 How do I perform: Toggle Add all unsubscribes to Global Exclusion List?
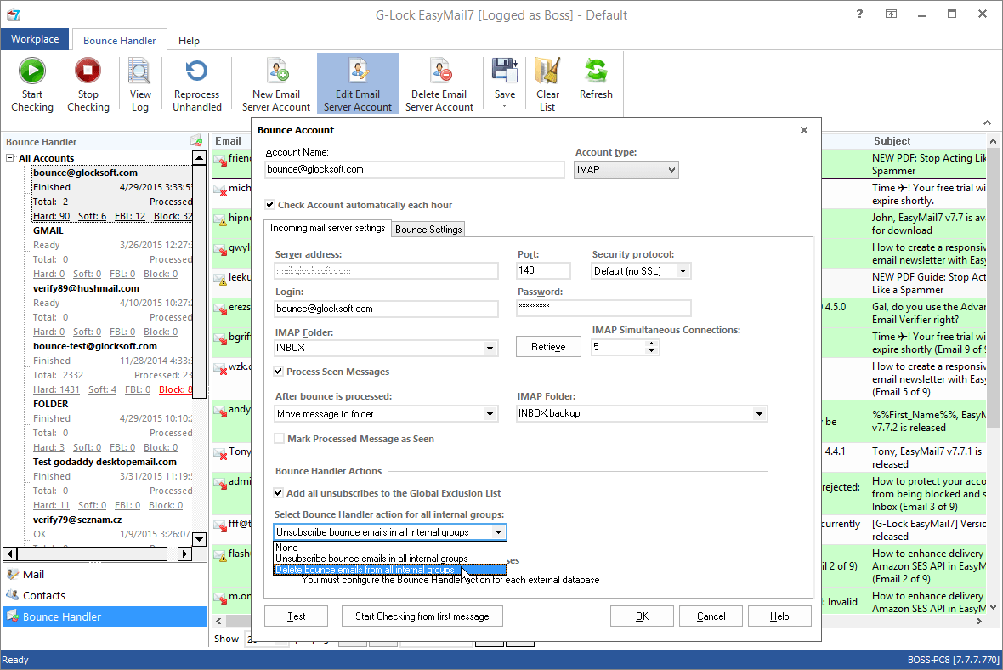click(x=279, y=493)
